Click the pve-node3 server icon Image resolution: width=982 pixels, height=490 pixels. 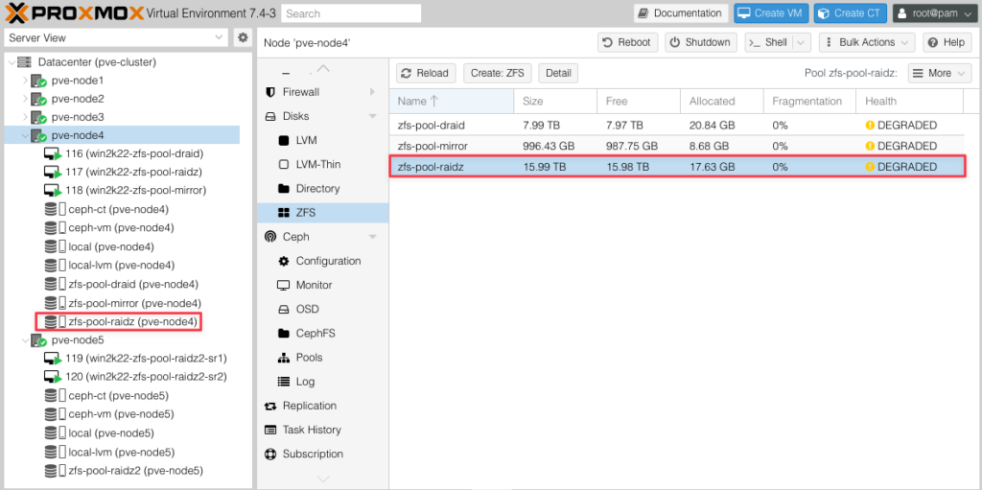39,118
